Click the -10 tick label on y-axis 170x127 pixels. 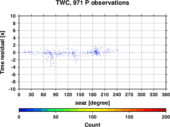pyautogui.click(x=12, y=89)
